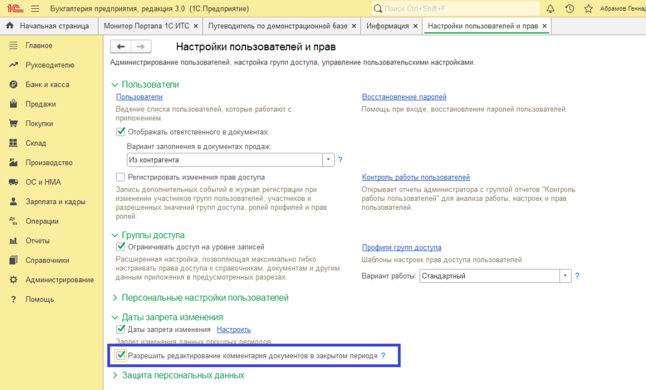Open the Операции Дт/Кт icon
The height and width of the screenshot is (390, 646).
(14, 221)
